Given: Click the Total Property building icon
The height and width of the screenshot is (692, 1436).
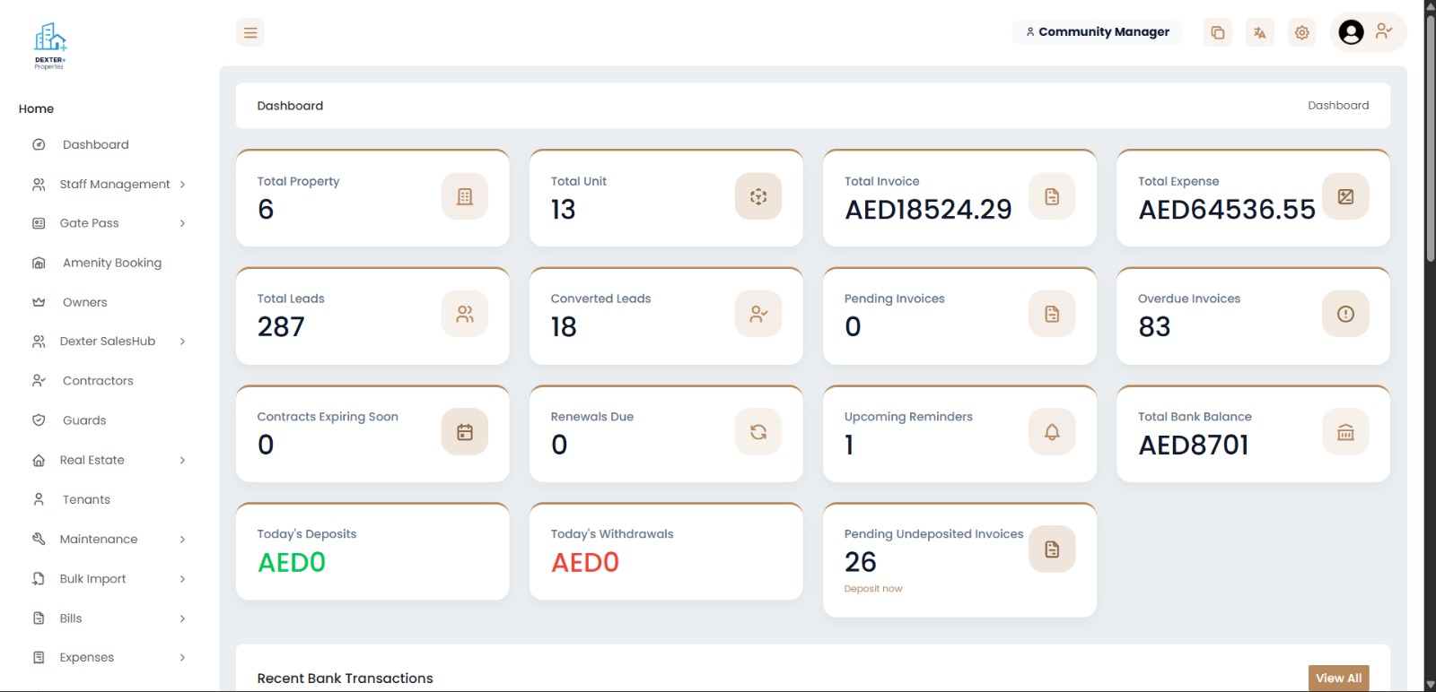Looking at the screenshot, I should (465, 196).
